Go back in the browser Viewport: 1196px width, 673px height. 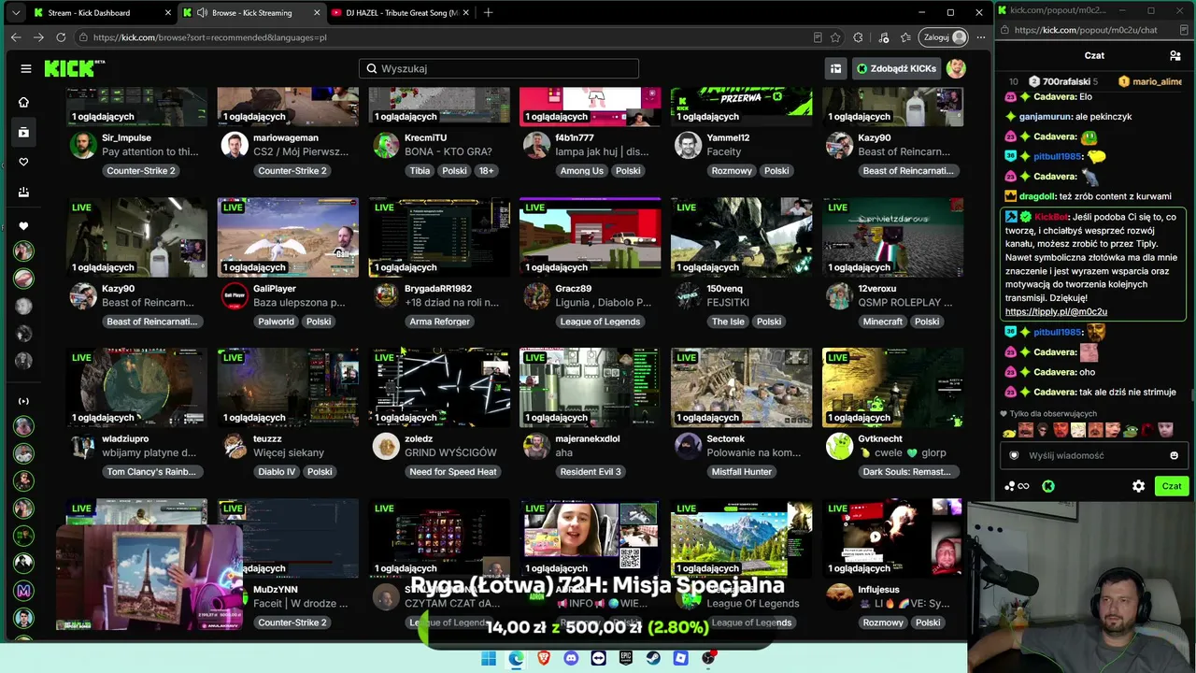point(16,37)
